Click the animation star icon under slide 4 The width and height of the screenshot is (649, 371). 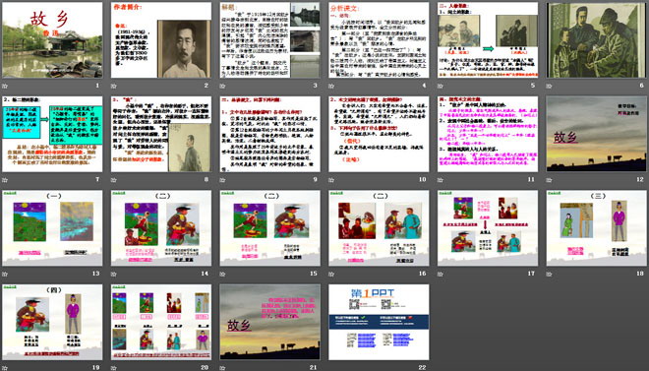pos(331,86)
